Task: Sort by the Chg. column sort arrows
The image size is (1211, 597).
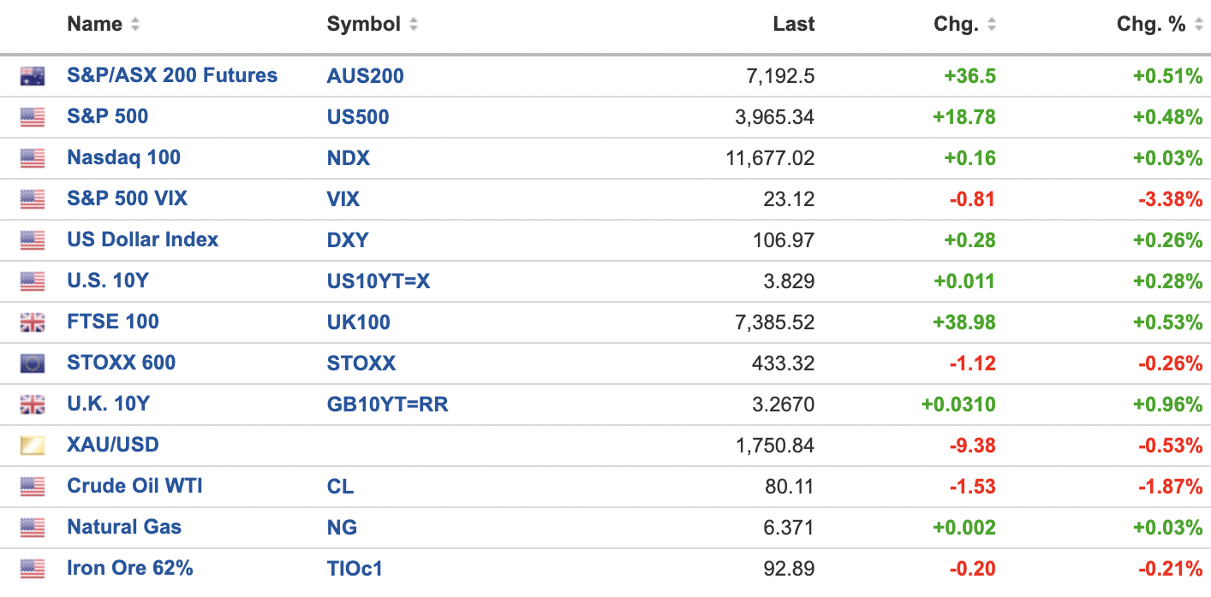Action: (x=991, y=25)
